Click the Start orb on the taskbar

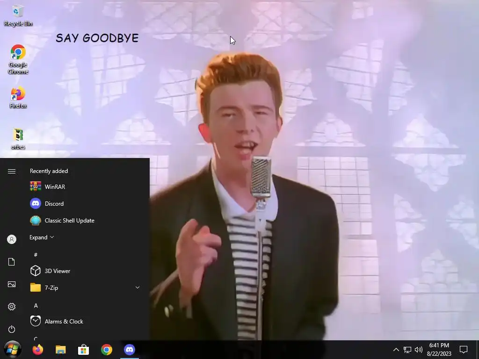pos(12,349)
